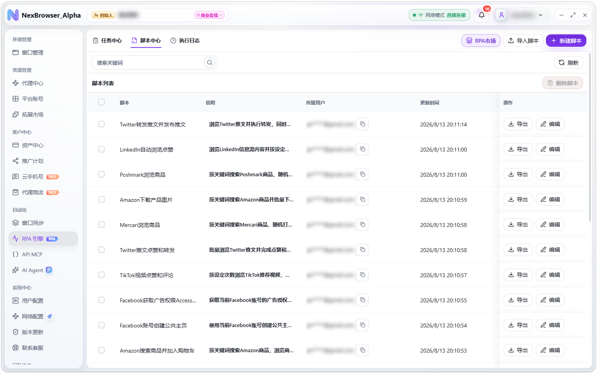The image size is (597, 373).
Task: Copy user for Amazon搜索商品并加入购物车 row
Action: point(362,350)
